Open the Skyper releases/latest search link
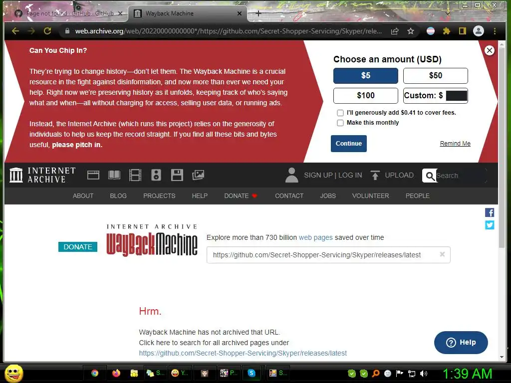The image size is (511, 383). [243, 353]
